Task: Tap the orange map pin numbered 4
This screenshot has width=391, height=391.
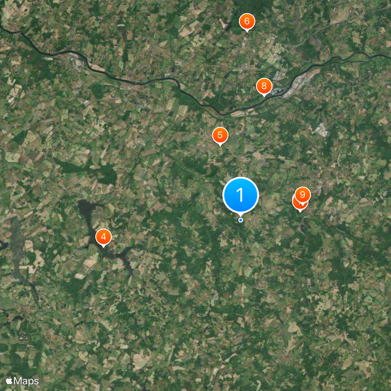Action: coord(104,237)
